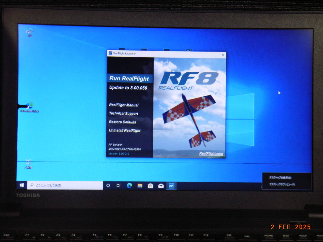Focus the taskbar search box
This screenshot has height=242, width=323.
click(65, 185)
